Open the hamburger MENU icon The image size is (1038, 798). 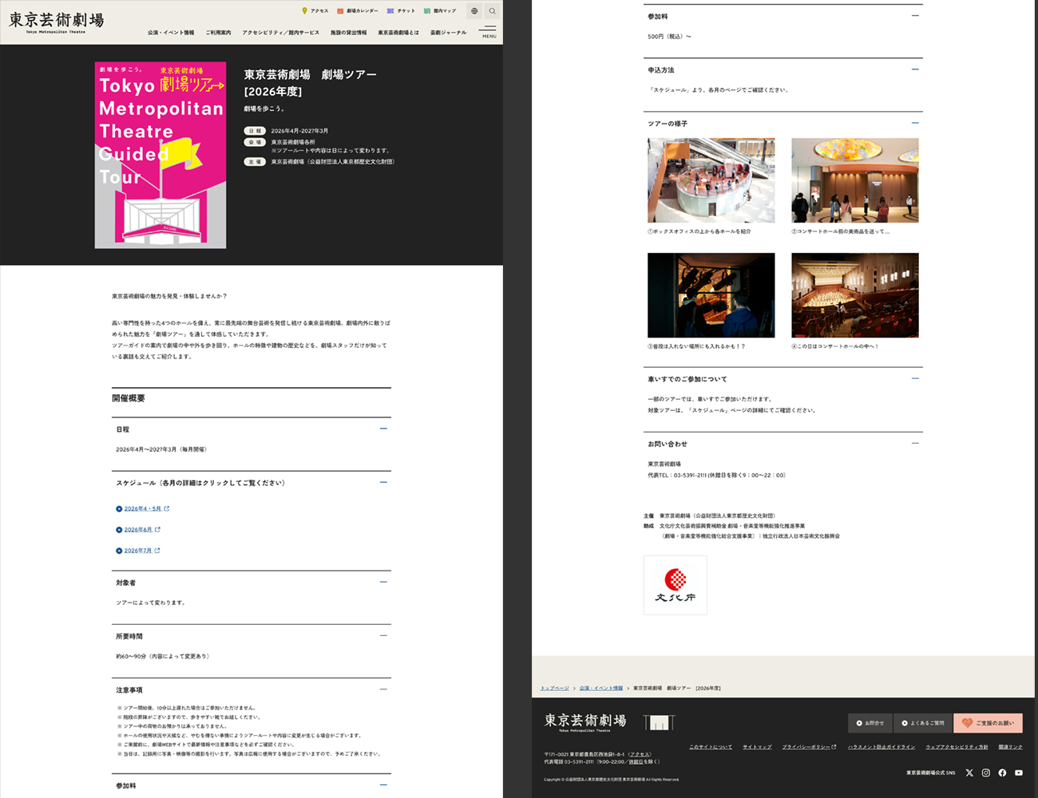point(489,32)
